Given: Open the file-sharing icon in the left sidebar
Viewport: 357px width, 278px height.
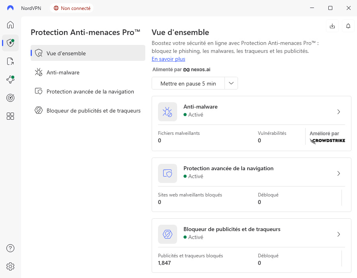Looking at the screenshot, I should (10, 61).
